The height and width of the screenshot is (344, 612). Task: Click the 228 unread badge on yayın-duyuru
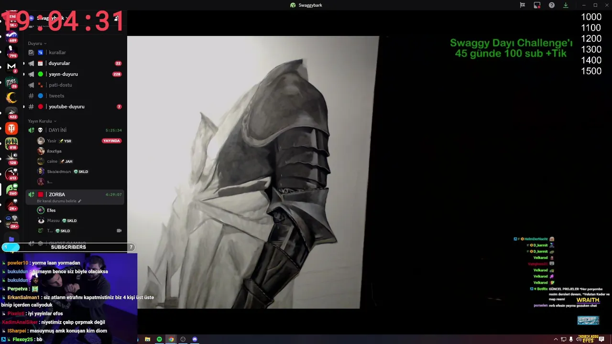click(x=117, y=75)
